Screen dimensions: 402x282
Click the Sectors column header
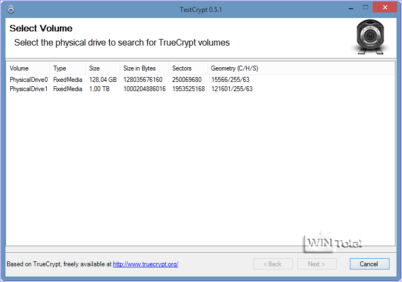188,68
